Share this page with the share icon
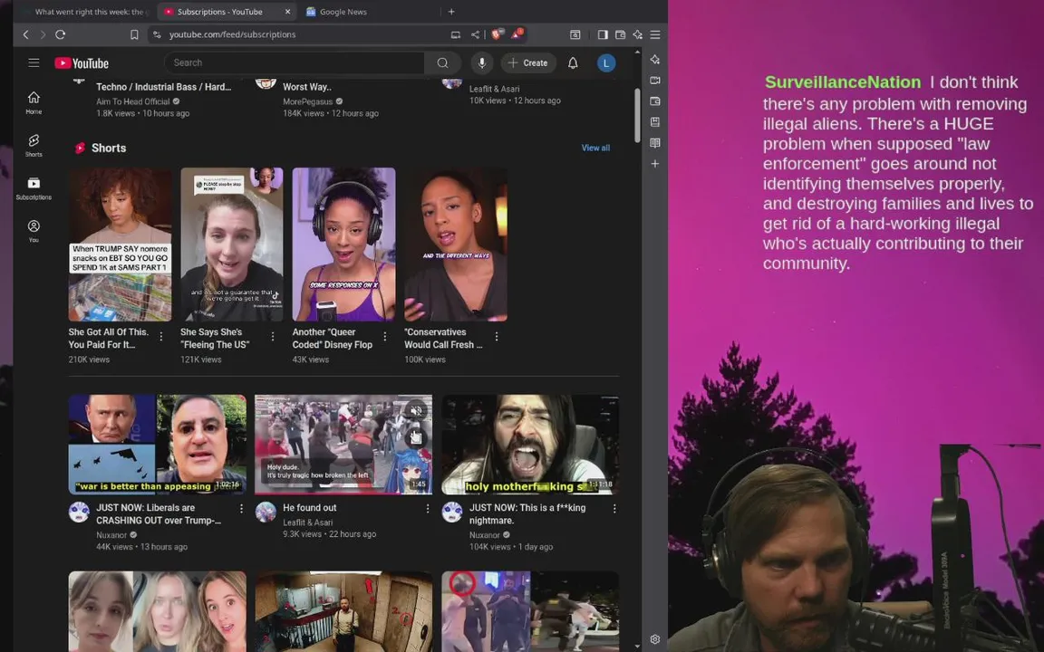Image resolution: width=1044 pixels, height=652 pixels. 475,34
